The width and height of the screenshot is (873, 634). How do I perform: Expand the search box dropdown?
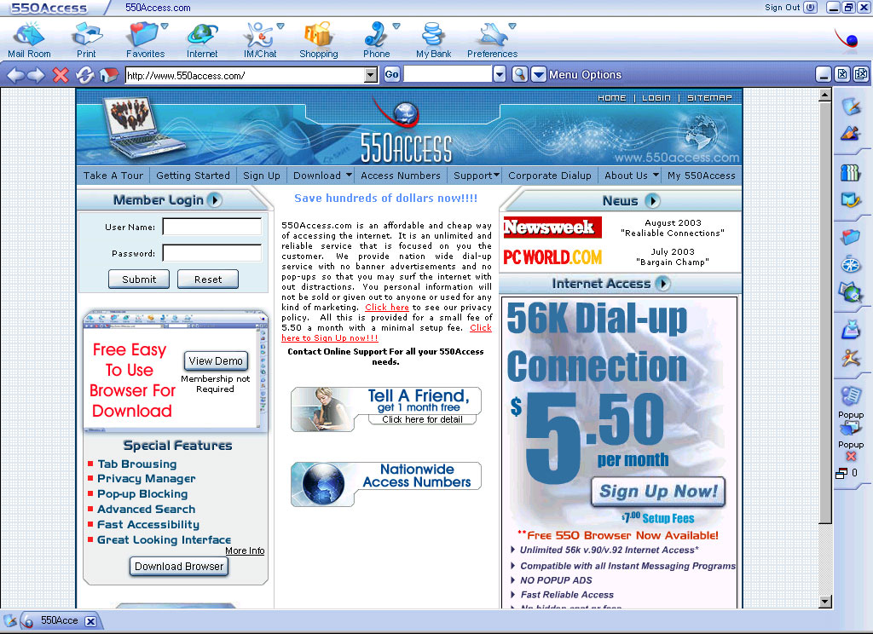tap(500, 74)
